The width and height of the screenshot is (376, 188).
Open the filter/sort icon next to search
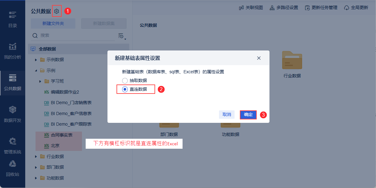(x=121, y=36)
